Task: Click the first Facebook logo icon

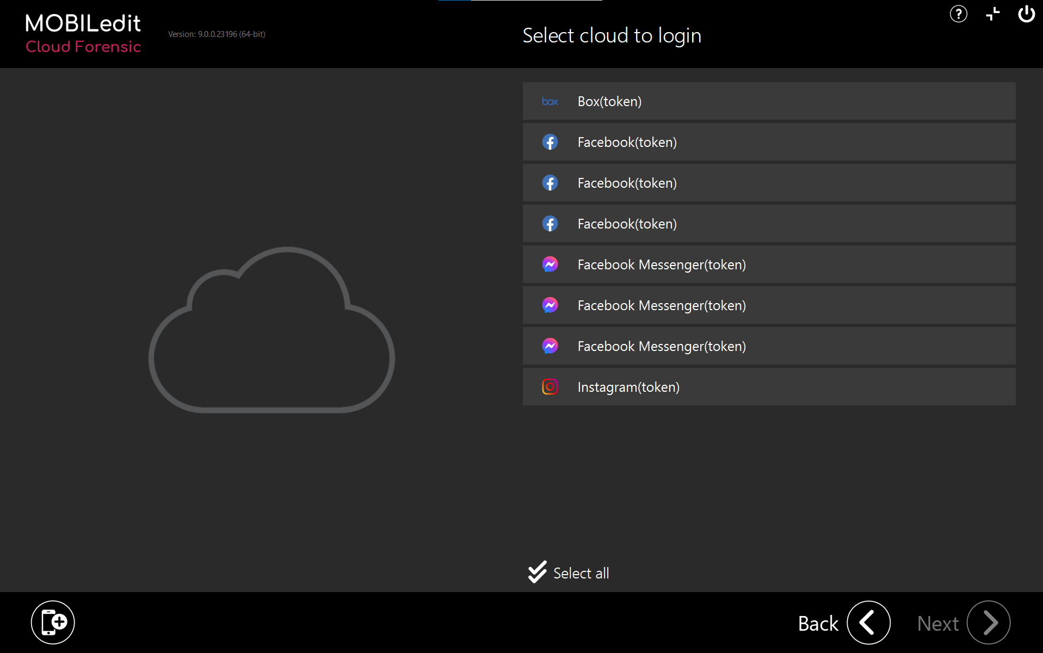Action: point(550,142)
